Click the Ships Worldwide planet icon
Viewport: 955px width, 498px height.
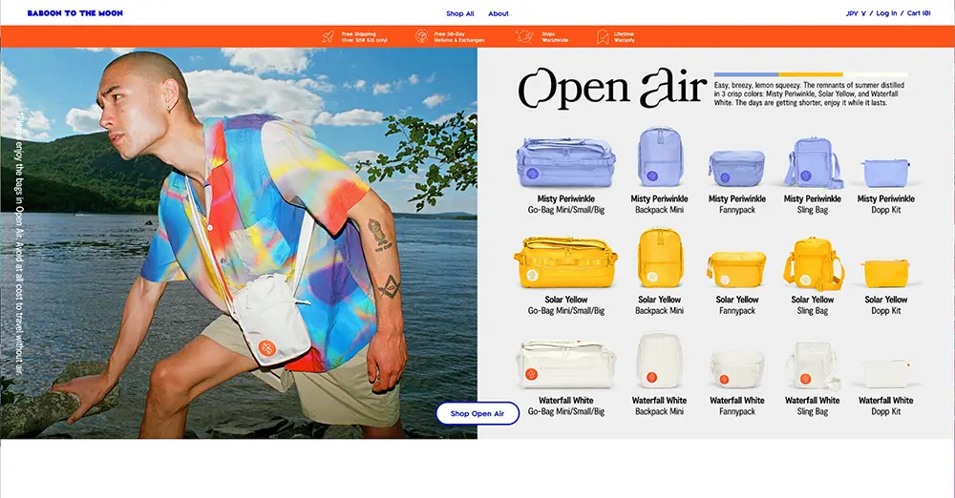(x=523, y=37)
